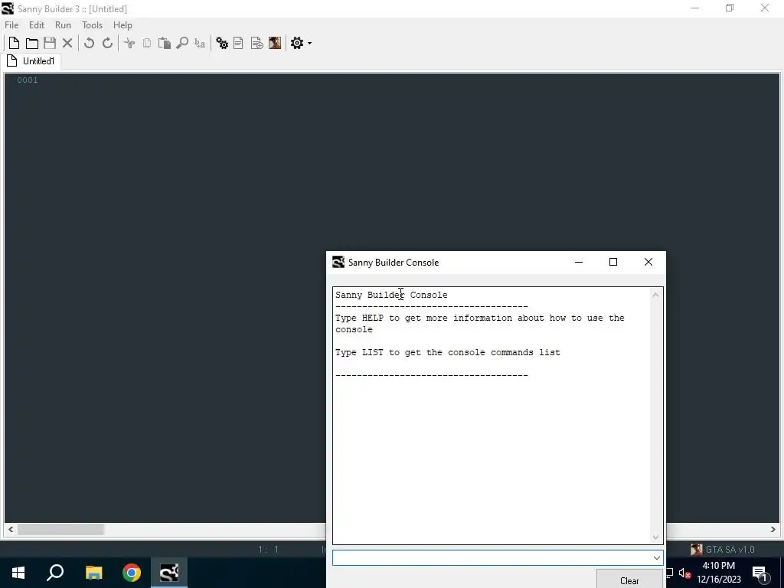The image size is (784, 588).
Task: Click the GTA SA v1.0 status bar entry
Action: (723, 550)
